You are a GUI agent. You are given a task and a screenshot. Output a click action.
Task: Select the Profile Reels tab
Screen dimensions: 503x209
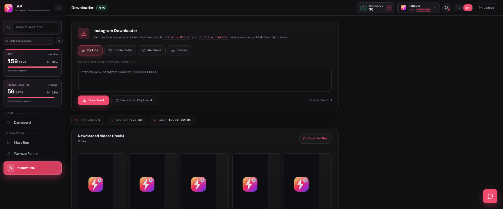[120, 50]
